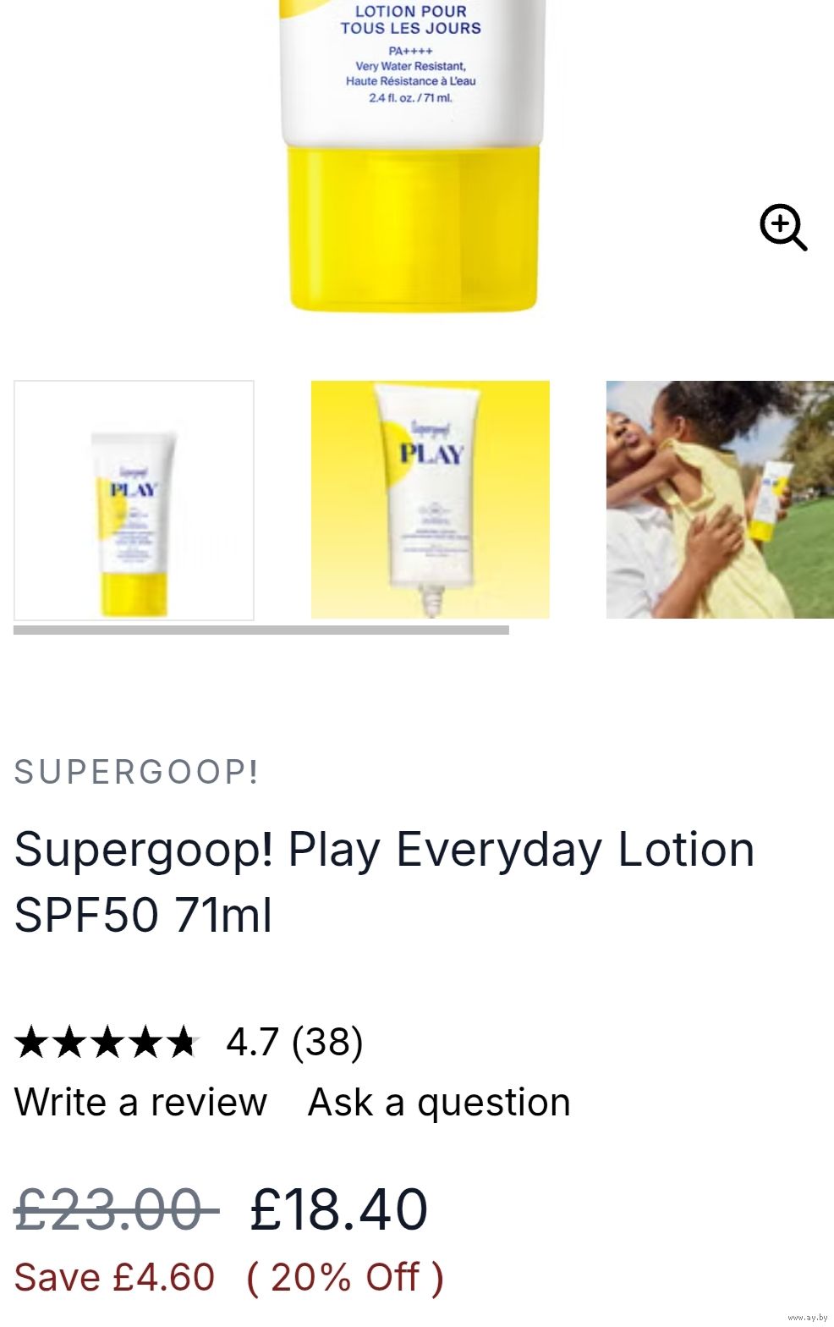This screenshot has height=1327, width=834.
Task: Click the first star in the rating
Action: click(32, 1042)
